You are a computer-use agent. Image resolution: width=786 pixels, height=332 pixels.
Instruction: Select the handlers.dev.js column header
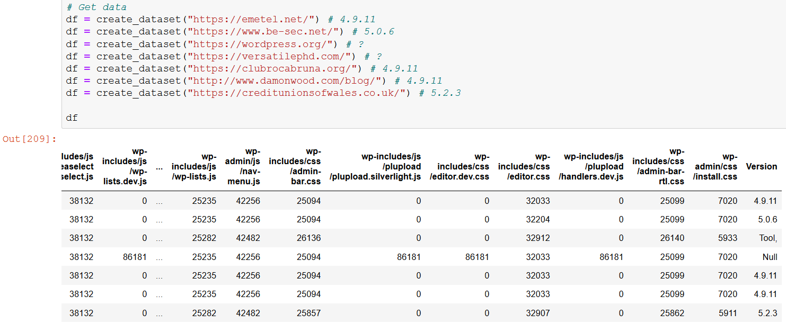[x=591, y=166]
